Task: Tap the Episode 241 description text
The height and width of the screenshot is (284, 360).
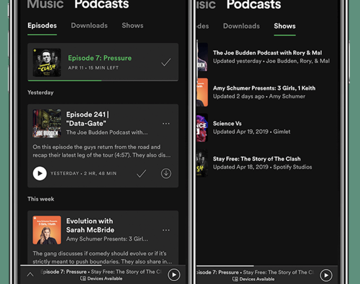Action: pyautogui.click(x=101, y=151)
